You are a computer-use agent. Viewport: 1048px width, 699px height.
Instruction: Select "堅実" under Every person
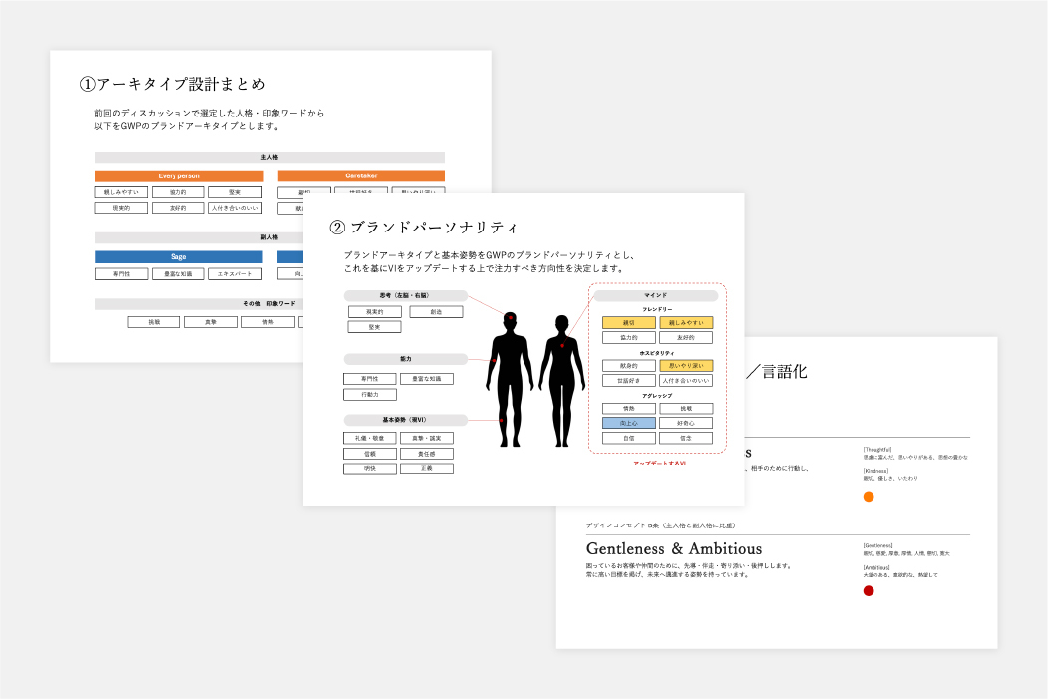coord(235,192)
